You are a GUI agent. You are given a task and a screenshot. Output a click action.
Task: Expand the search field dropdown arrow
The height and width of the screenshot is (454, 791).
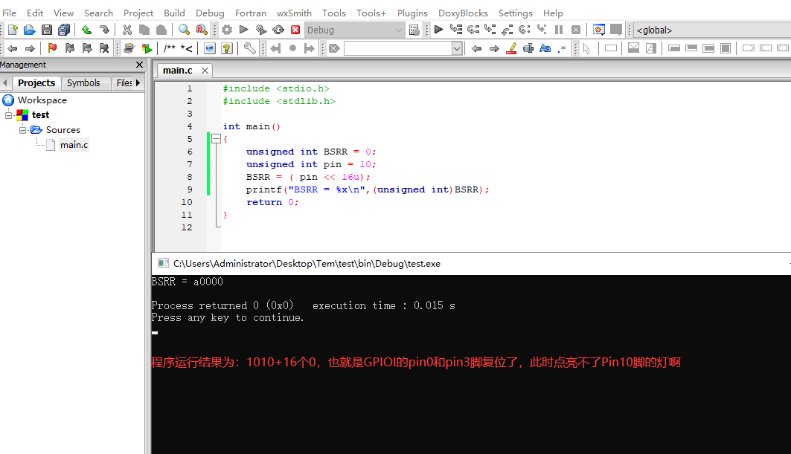(x=457, y=48)
